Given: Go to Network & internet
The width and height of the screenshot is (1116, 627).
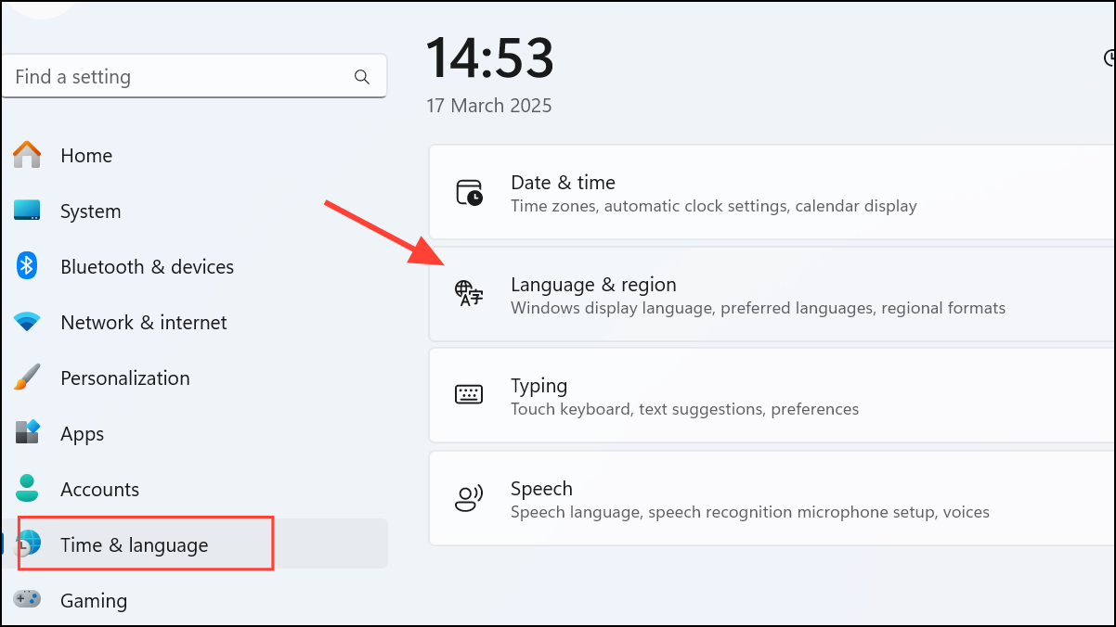Looking at the screenshot, I should click(195, 322).
